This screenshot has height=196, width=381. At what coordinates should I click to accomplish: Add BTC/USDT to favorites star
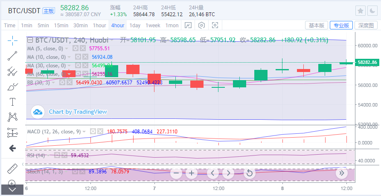click(x=361, y=11)
